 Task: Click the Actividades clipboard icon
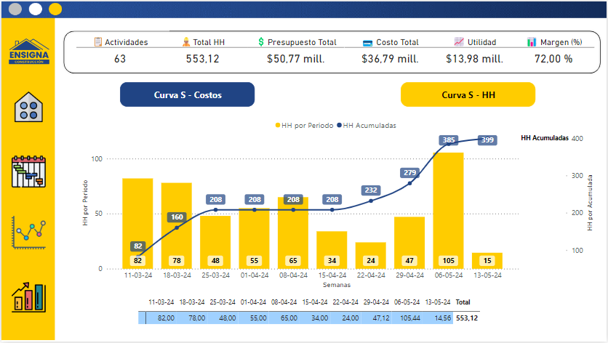(98, 42)
